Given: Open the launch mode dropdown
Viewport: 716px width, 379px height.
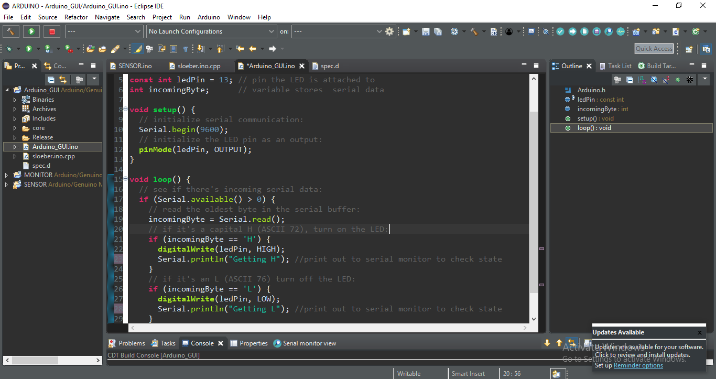Looking at the screenshot, I should coord(104,31).
